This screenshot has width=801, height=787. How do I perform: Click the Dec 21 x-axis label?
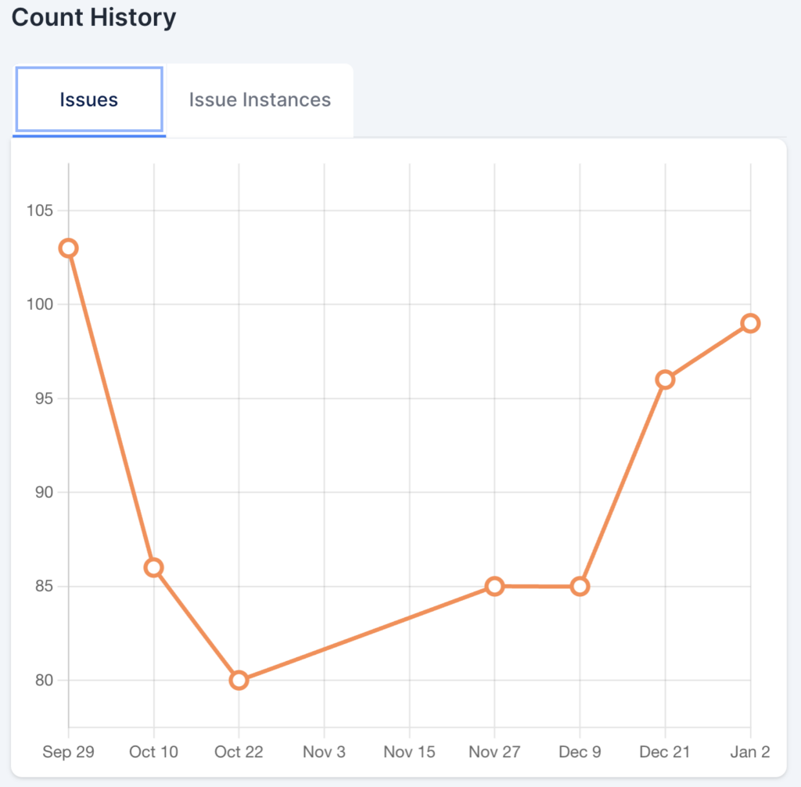665,752
